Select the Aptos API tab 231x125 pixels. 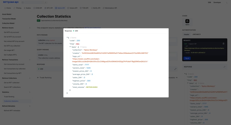tap(60, 8)
